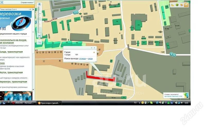Click the red highlighted garage building
The width and height of the screenshot is (206, 128).
tap(100, 78)
